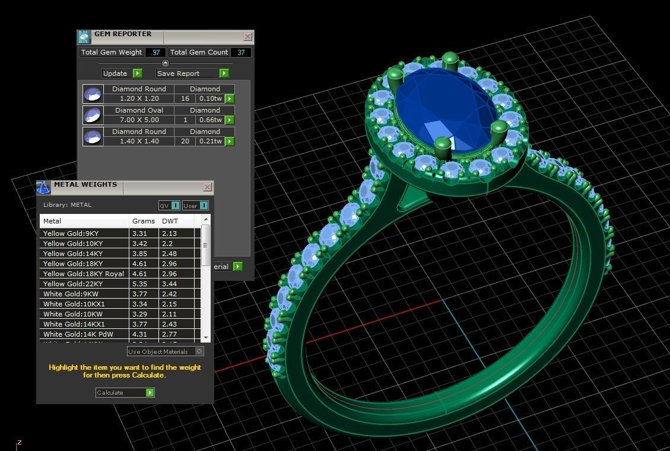Click the green arrow on the 0.21tw row
The image size is (670, 451).
230,141
